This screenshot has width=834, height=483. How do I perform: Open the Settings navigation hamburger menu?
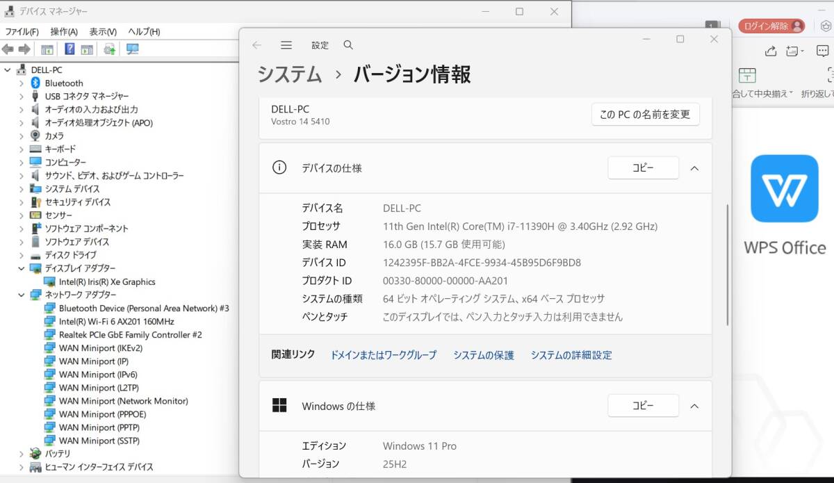point(286,44)
